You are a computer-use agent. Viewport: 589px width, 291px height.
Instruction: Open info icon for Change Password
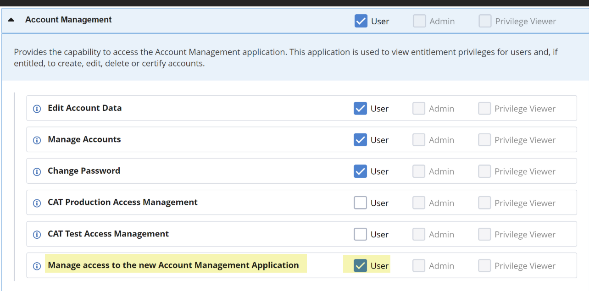[37, 172]
